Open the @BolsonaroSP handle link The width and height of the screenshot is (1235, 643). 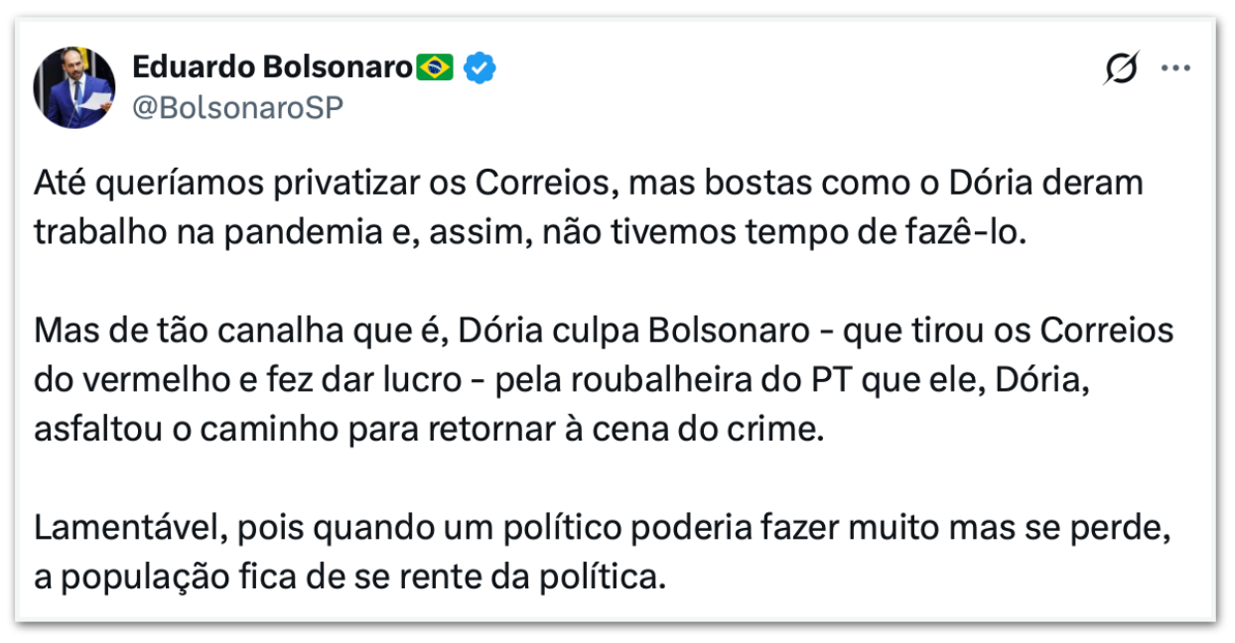coord(237,107)
